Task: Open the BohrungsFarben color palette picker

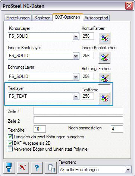Action: [x=104, y=78]
